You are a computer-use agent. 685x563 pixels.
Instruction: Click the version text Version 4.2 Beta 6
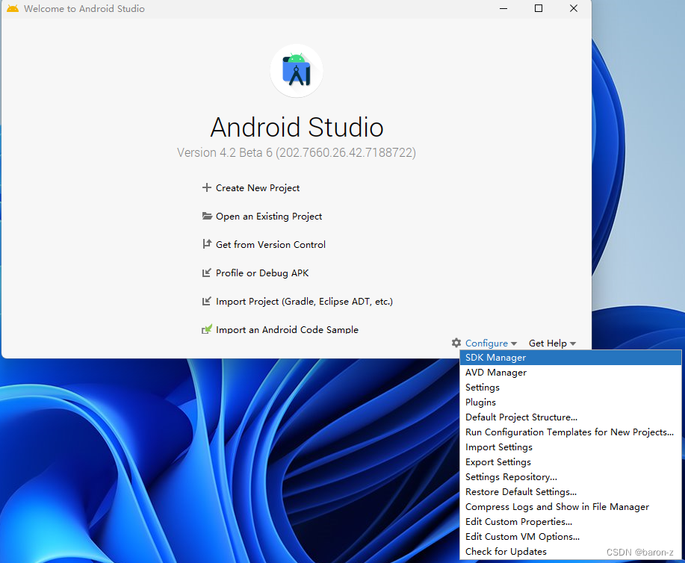click(297, 152)
